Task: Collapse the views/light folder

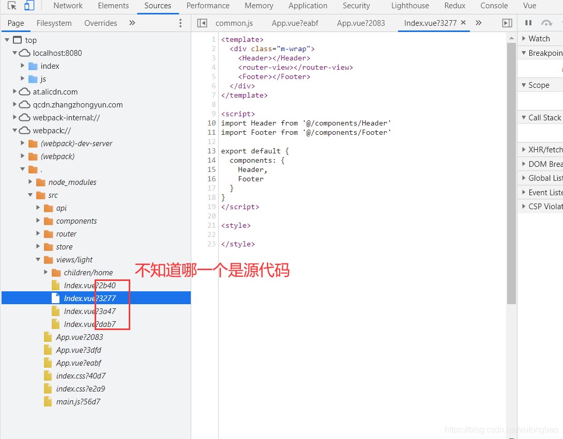Action: pyautogui.click(x=38, y=259)
